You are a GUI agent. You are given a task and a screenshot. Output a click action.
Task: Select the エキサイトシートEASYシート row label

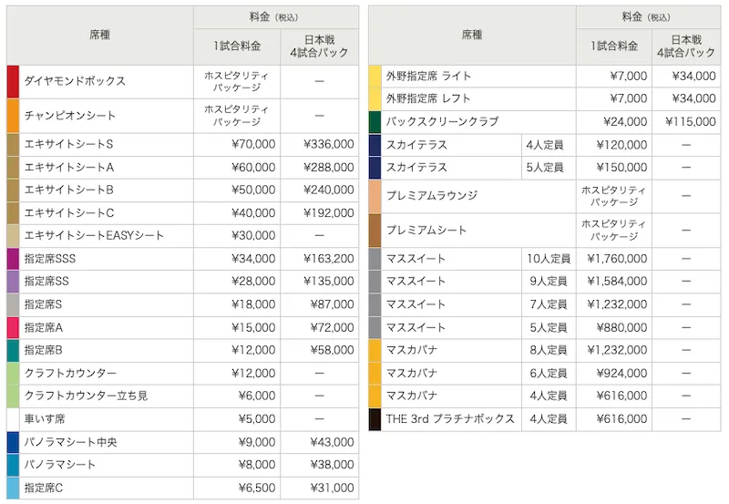pos(94,236)
